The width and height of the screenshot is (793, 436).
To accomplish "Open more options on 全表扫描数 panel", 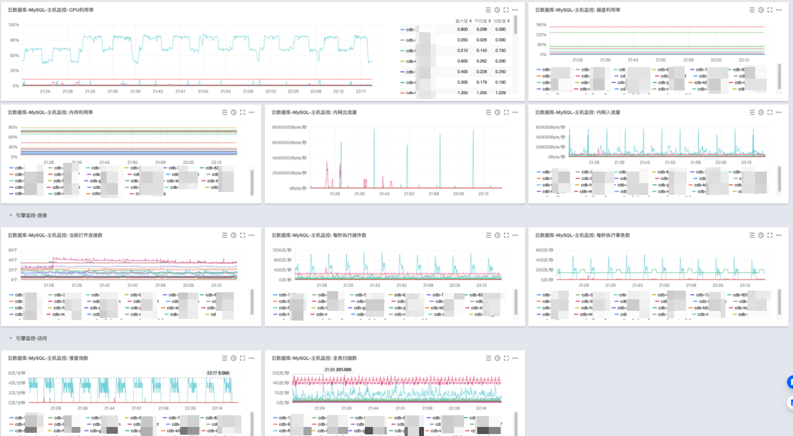I will click(515, 358).
